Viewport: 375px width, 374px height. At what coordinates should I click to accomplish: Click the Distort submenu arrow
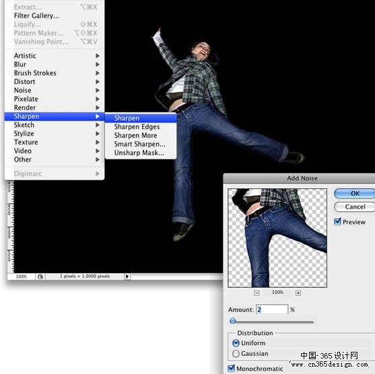click(98, 82)
